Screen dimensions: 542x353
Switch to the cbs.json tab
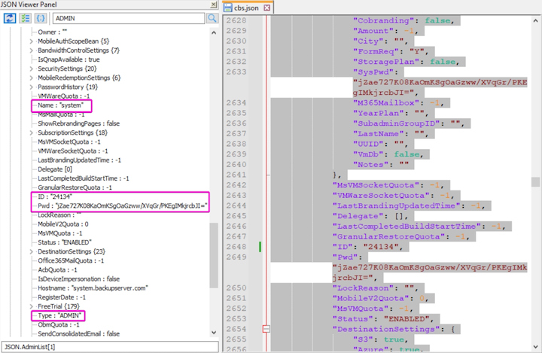[x=248, y=8]
